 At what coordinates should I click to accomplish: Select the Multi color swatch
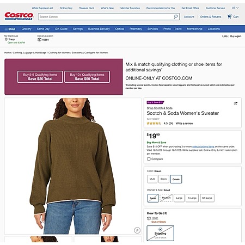pos(152,179)
